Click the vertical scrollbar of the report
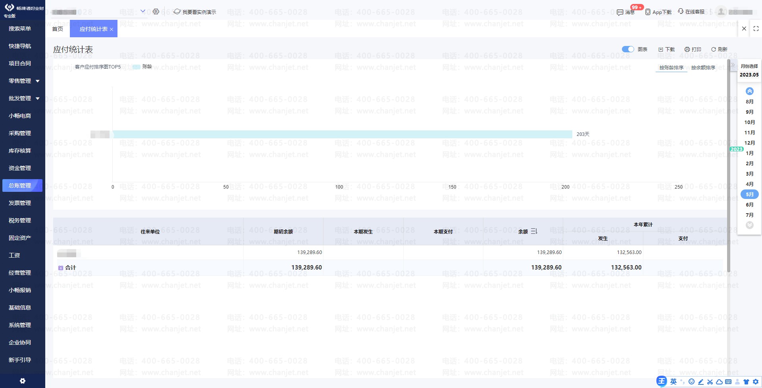The width and height of the screenshot is (762, 388). coord(729,166)
